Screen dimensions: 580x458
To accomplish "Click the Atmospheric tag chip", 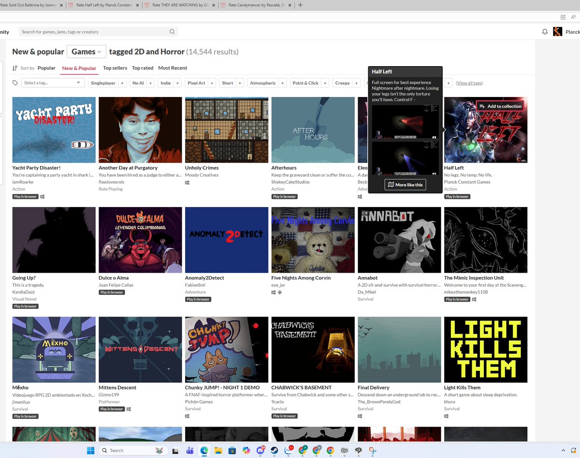I will (x=263, y=83).
